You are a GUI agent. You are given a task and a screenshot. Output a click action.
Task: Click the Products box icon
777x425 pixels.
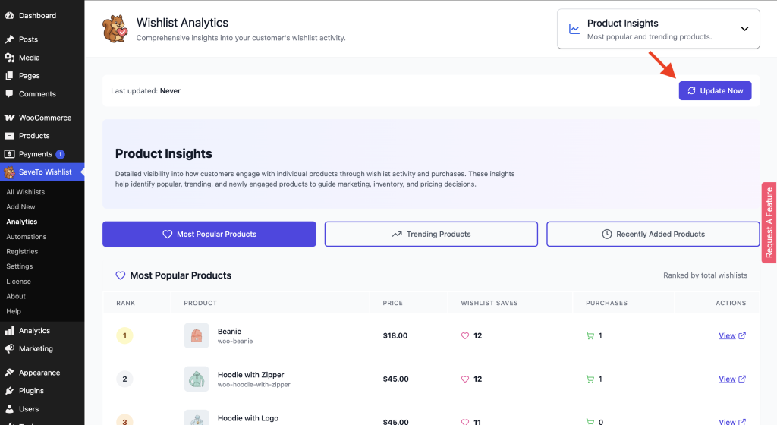coord(9,136)
